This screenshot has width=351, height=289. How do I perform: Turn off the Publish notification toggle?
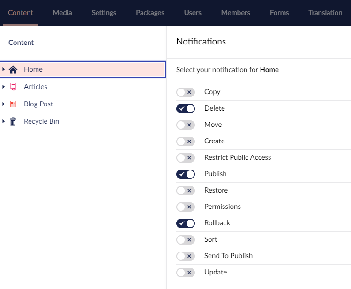coord(185,174)
